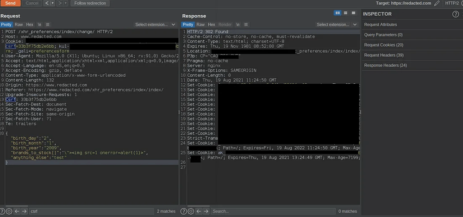Expand Request Cookies (20) section

412,45
